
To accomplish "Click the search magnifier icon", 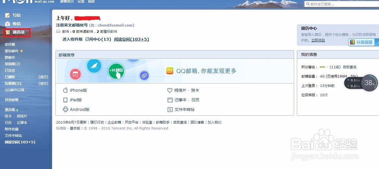I will (308, 4).
